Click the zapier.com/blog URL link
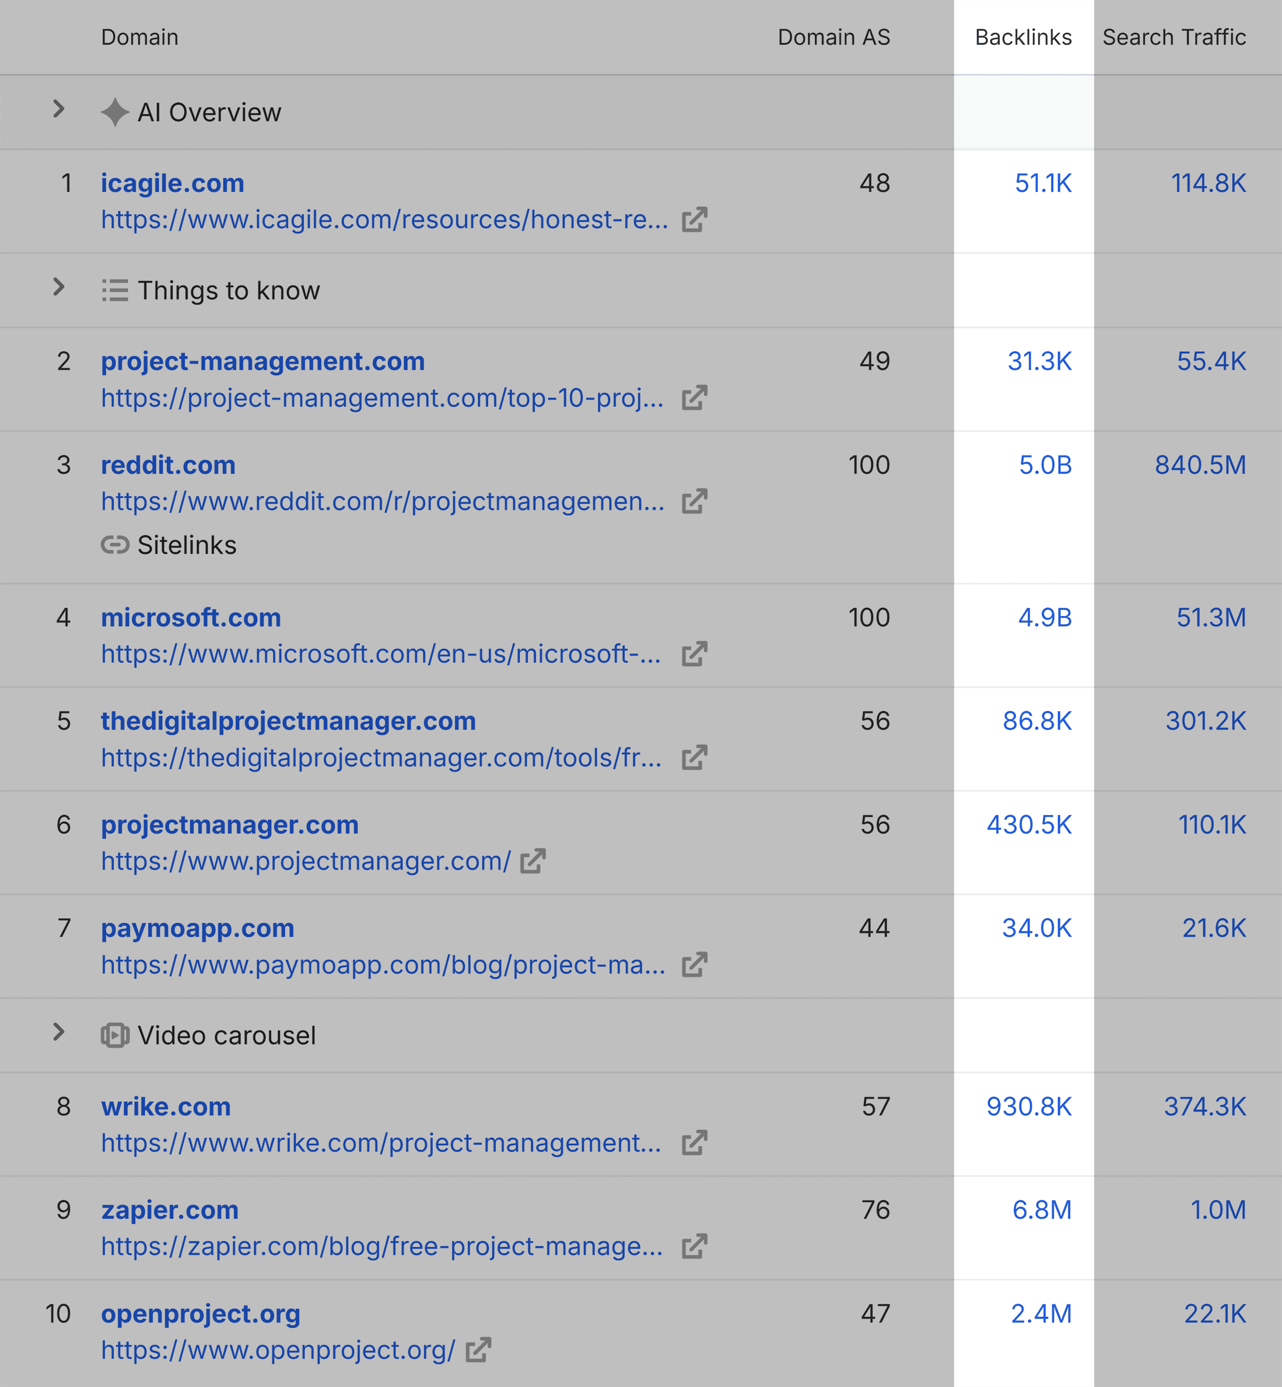1282x1387 pixels. 382,1247
